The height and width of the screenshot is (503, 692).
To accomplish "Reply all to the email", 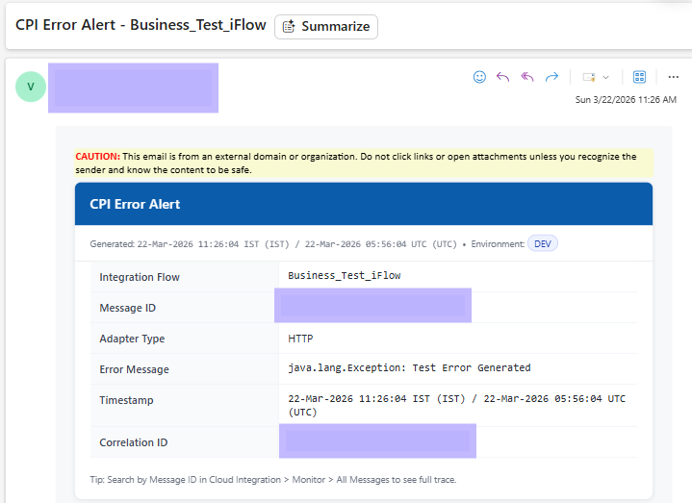I will (527, 77).
